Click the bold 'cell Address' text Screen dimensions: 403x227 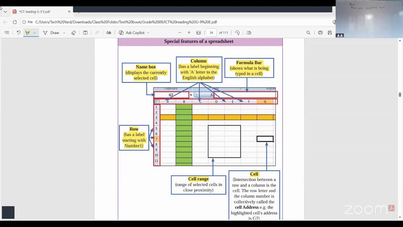point(247,207)
